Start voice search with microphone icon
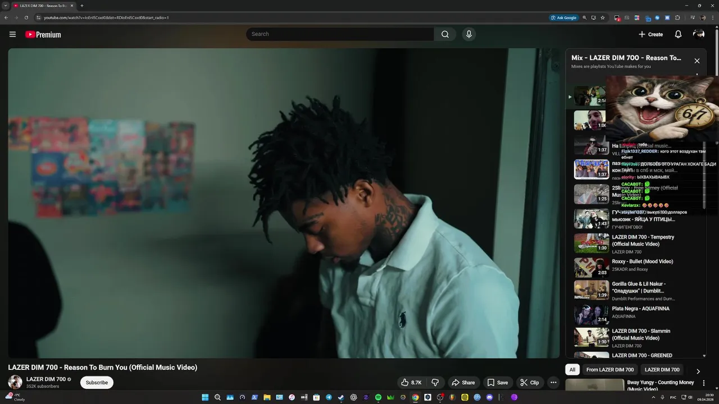This screenshot has width=719, height=404. [x=469, y=34]
